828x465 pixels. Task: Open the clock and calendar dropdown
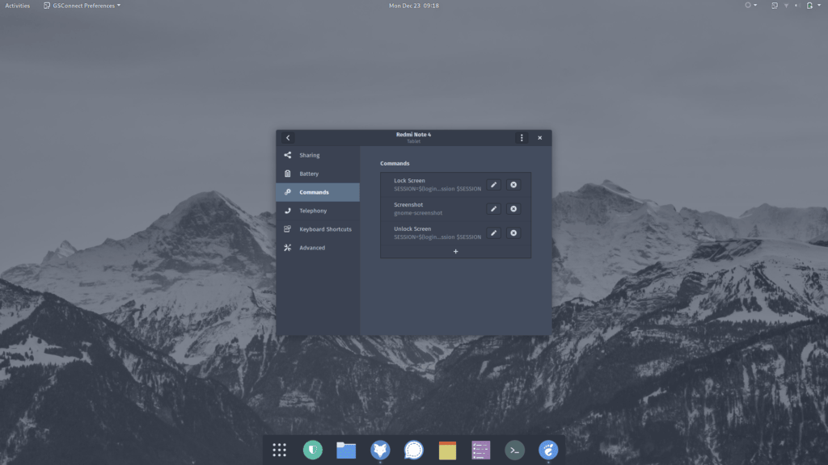click(414, 6)
